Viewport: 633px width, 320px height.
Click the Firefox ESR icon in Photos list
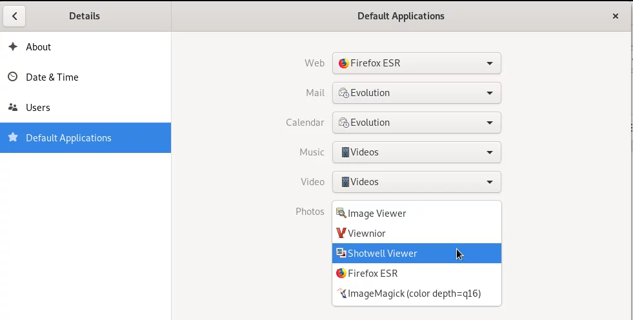pyautogui.click(x=341, y=273)
